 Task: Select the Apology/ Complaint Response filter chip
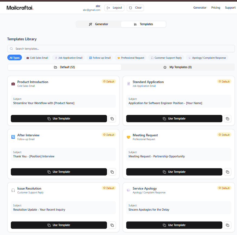coord(207,58)
